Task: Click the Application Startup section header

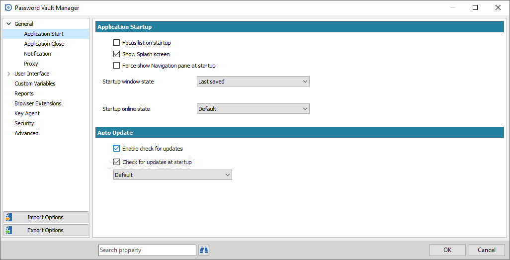Action: (x=300, y=27)
